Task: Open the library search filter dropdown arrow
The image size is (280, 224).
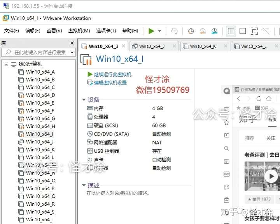Action: (72, 53)
